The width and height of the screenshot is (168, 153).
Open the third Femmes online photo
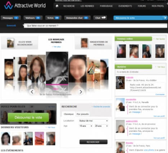click(147, 51)
